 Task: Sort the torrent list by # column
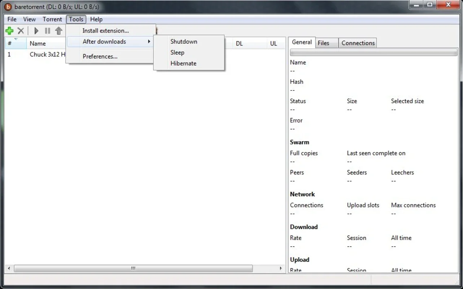click(16, 43)
